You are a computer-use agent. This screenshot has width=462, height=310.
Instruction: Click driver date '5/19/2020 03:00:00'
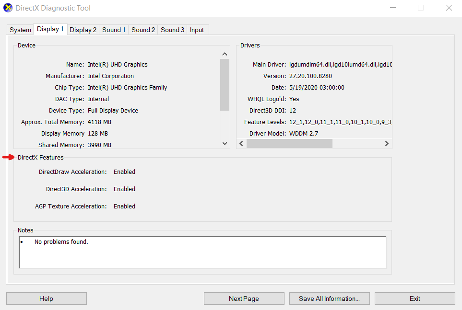point(317,87)
